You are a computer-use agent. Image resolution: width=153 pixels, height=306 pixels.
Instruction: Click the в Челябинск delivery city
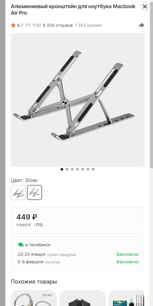point(38,245)
